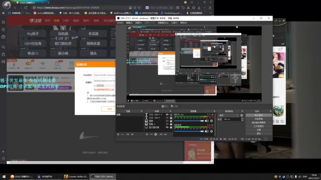Click the gamepad icon in the browser left sidebar

click(x=3, y=62)
